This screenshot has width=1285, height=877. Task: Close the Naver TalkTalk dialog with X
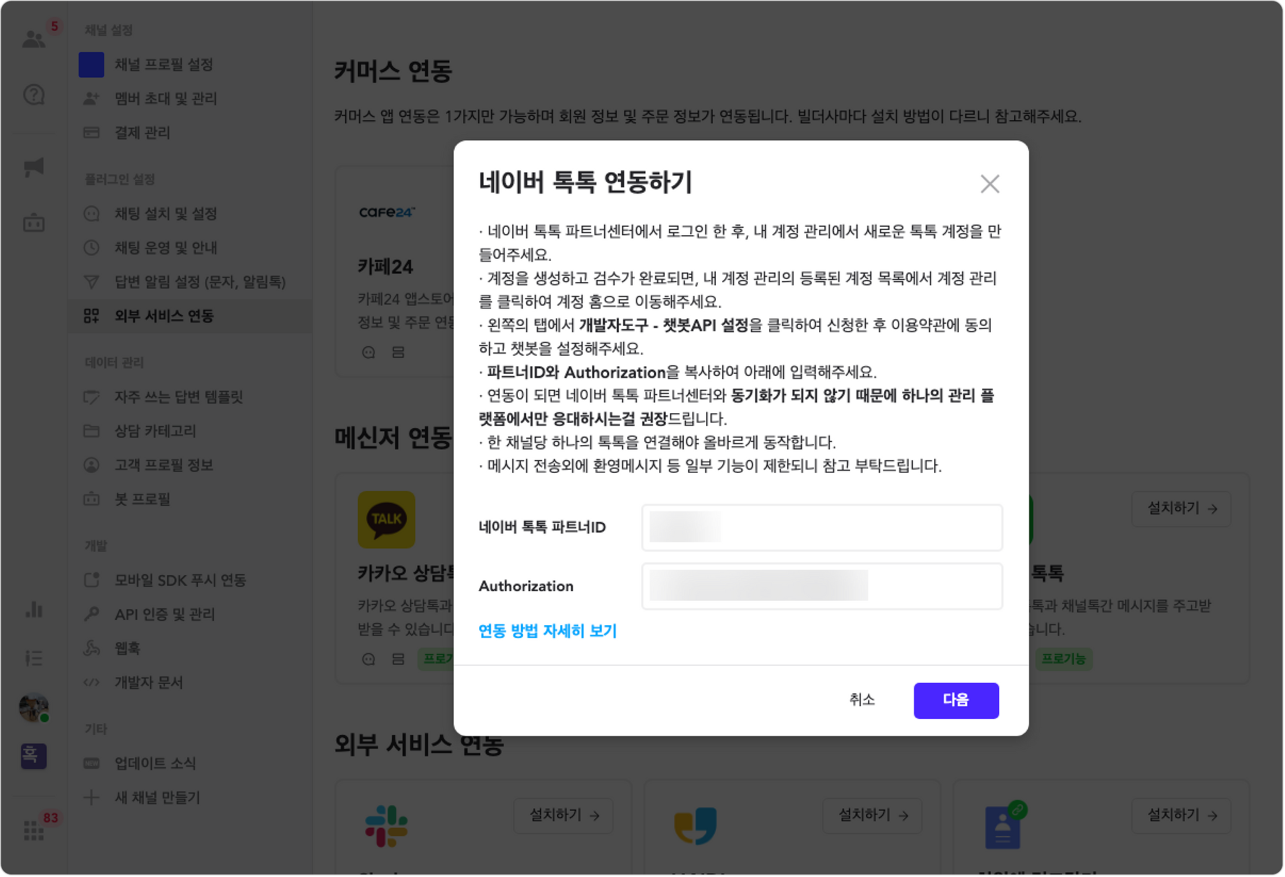point(989,184)
